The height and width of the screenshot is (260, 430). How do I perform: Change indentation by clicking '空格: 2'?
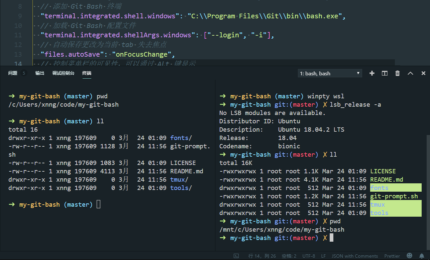pos(289,256)
